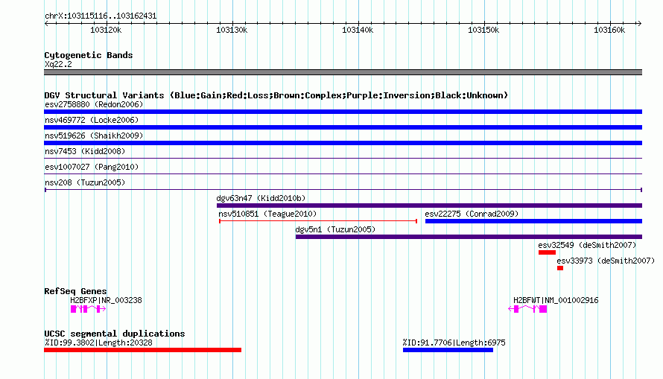The width and height of the screenshot is (663, 379).
Task: Select the H2BFXP gene glyph
Action: (88, 309)
